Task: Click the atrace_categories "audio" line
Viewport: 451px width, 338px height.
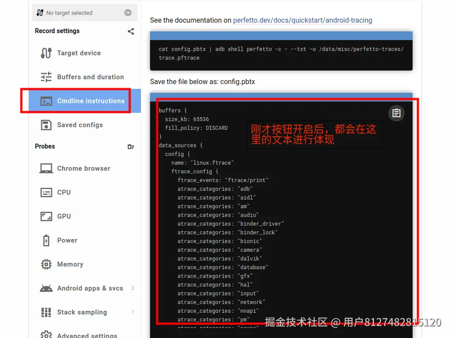Action: click(218, 215)
